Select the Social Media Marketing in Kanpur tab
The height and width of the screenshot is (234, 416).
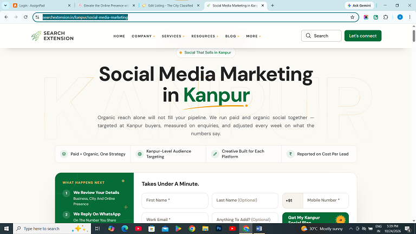pos(235,5)
